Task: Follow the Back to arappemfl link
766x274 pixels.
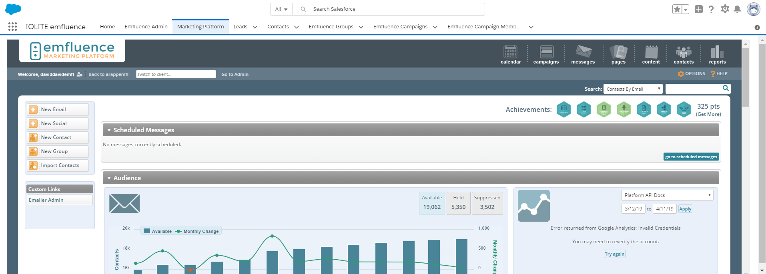Action: 108,74
